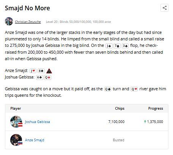Click the Progress column header

156,109
